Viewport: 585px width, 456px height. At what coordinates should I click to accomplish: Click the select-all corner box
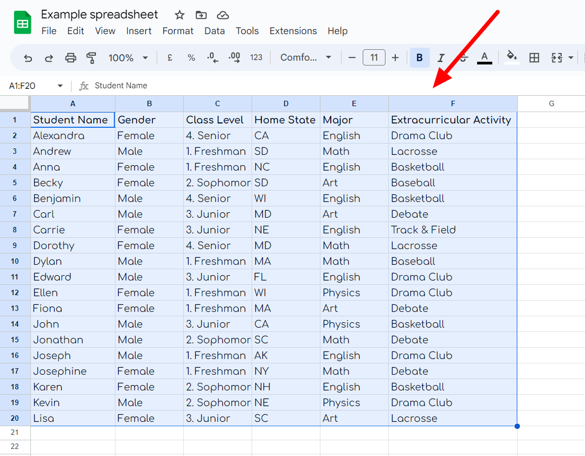pos(15,103)
